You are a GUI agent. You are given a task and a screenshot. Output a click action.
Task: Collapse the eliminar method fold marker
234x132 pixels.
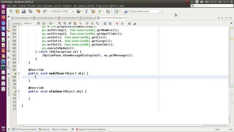point(19,91)
